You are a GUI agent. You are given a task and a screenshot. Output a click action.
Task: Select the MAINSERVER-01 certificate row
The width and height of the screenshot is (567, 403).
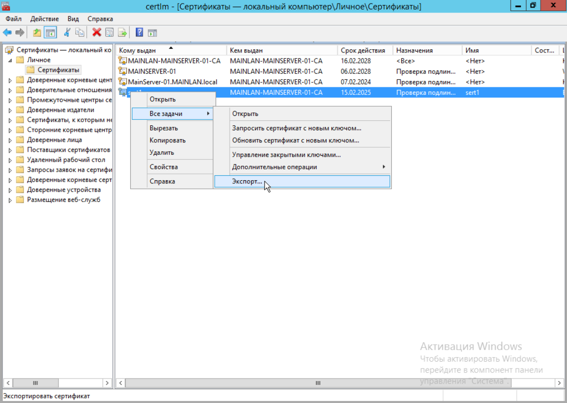coord(152,71)
